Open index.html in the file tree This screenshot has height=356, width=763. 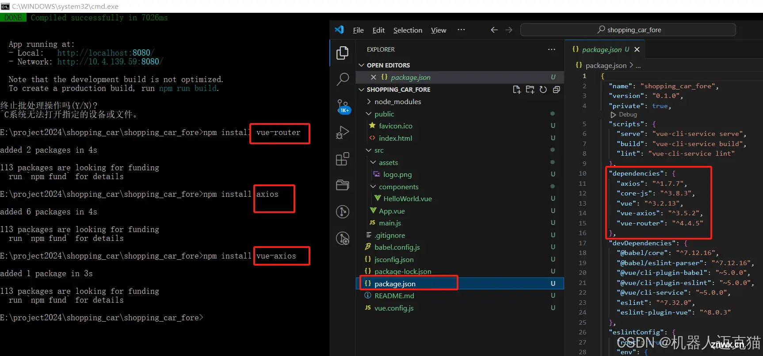(x=395, y=138)
